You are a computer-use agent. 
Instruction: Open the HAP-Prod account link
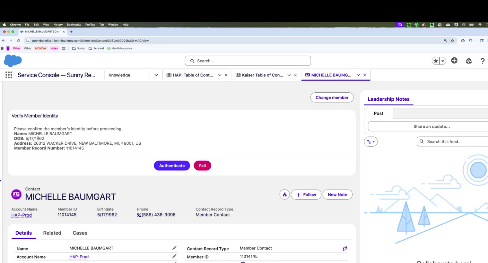click(22, 215)
